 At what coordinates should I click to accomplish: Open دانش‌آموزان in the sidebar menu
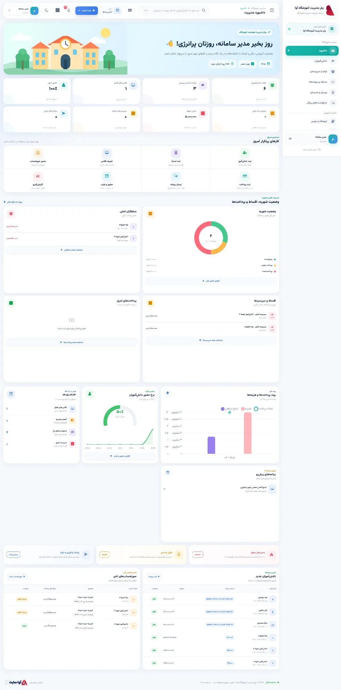(312, 61)
